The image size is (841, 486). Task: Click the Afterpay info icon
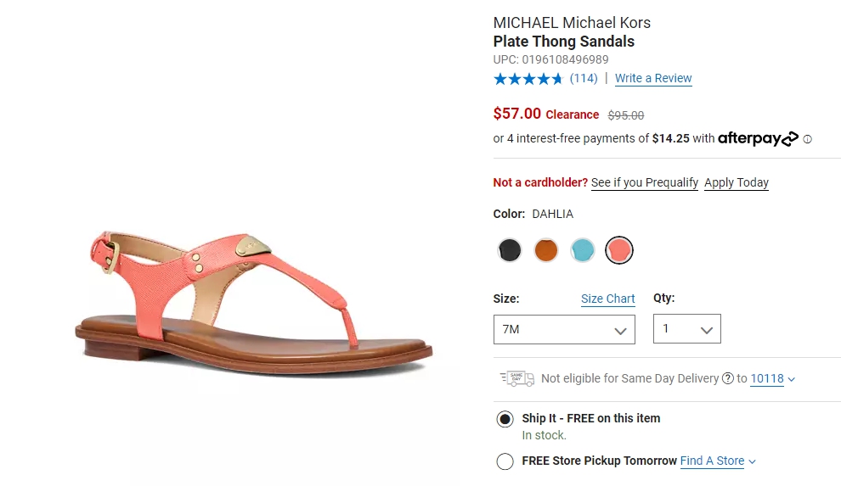(x=807, y=139)
